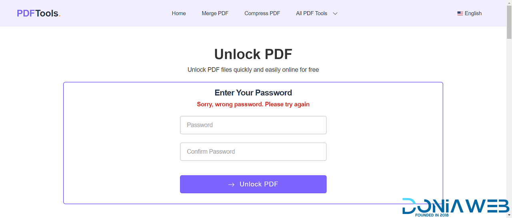Click the subtitle about unlocking PDF files
Image resolution: width=512 pixels, height=218 pixels.
click(253, 70)
